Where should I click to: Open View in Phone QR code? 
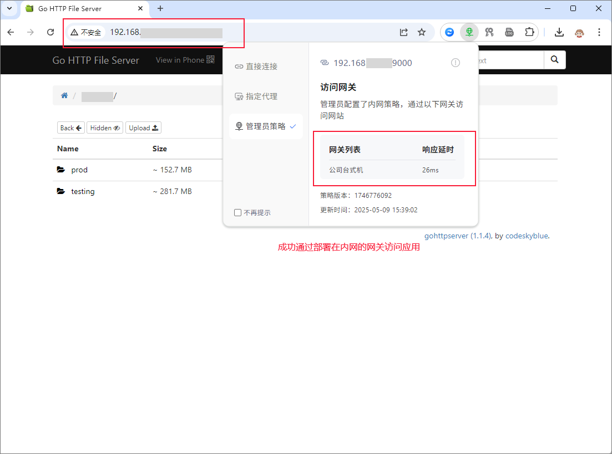pyautogui.click(x=185, y=60)
